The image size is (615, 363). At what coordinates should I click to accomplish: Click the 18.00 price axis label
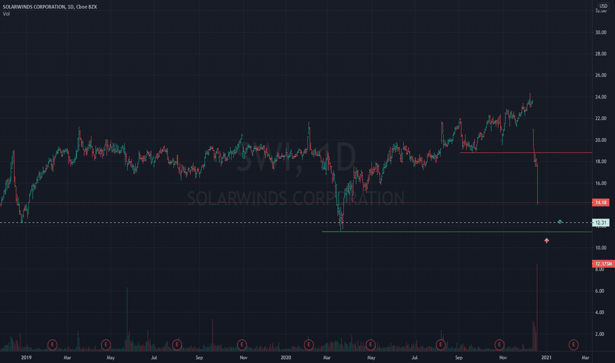pos(601,162)
